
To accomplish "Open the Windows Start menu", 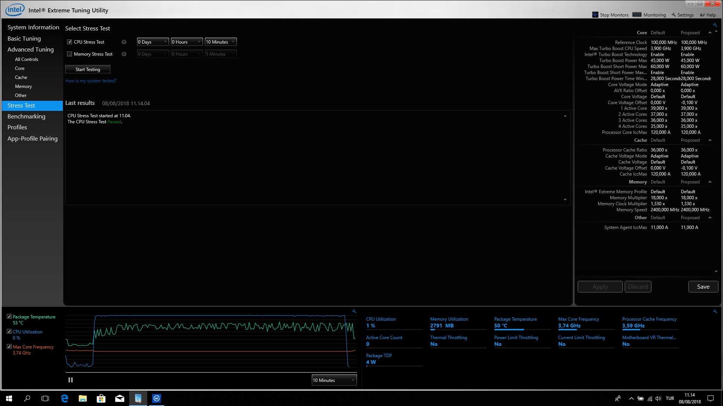I will coord(9,398).
